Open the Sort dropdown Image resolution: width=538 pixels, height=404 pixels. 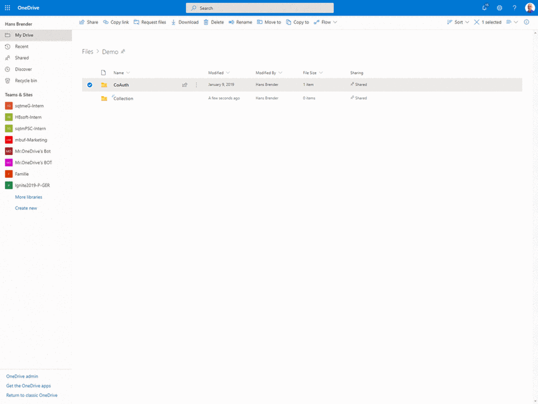(x=458, y=22)
